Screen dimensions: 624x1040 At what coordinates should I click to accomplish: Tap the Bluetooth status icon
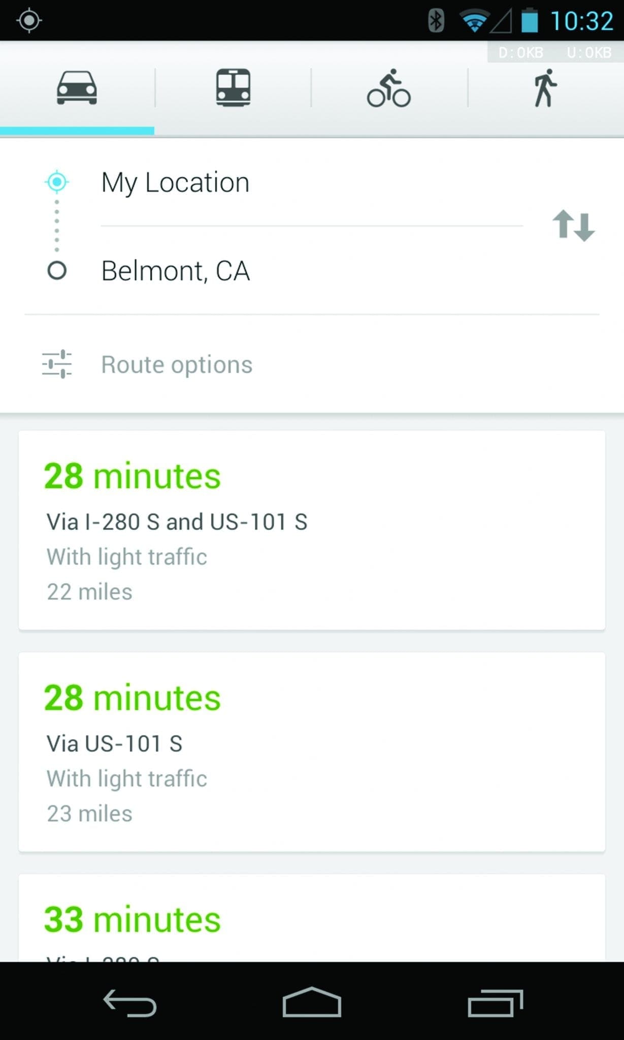pos(436,21)
